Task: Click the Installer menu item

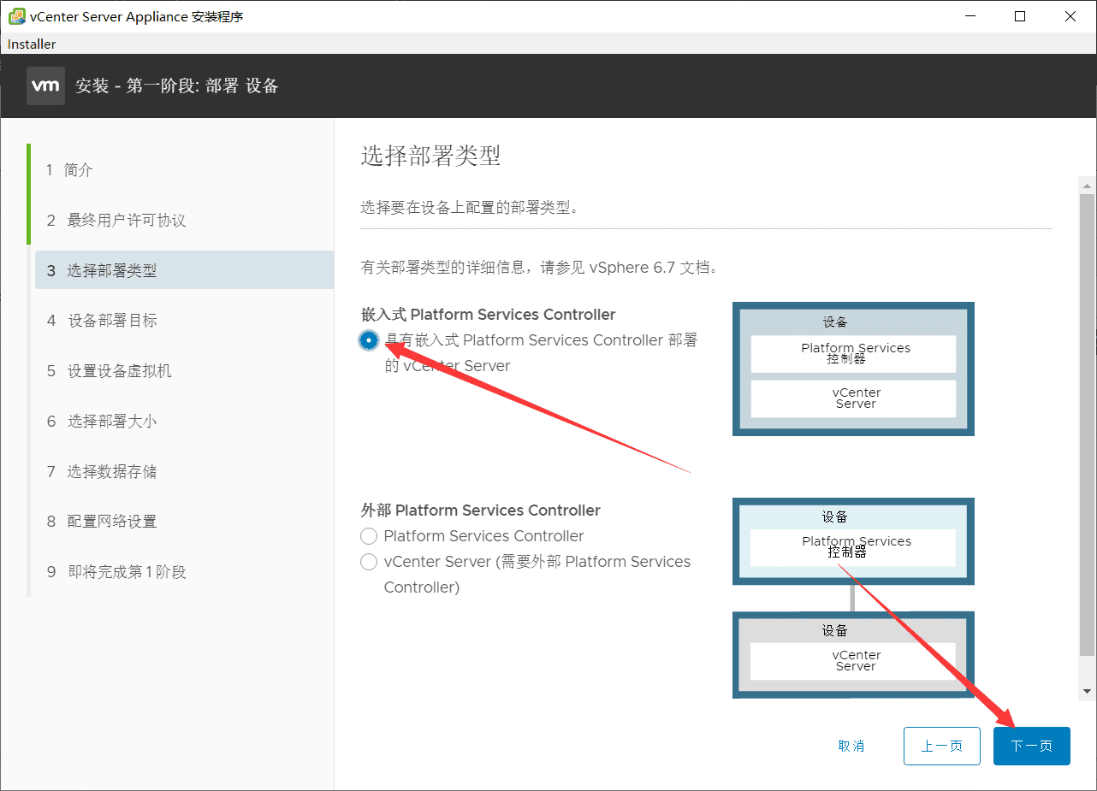Action: pos(31,43)
